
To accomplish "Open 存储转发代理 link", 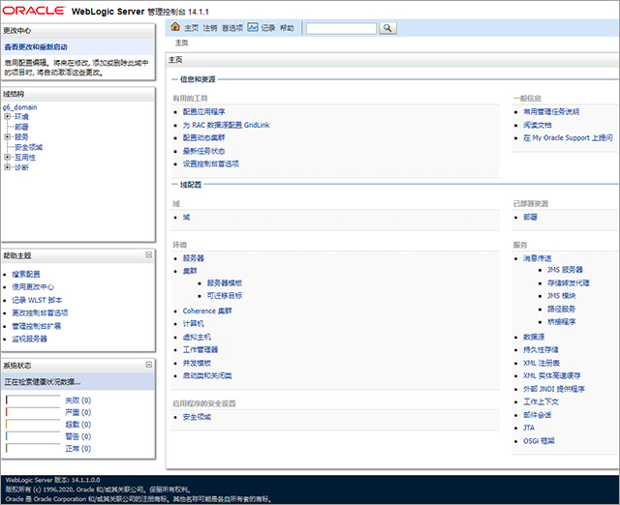I will tap(569, 283).
